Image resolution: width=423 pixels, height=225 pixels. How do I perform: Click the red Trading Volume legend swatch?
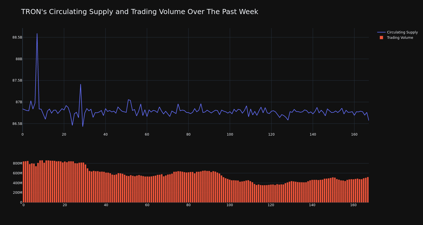point(381,38)
